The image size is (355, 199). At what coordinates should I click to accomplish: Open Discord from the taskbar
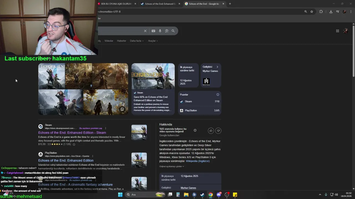[219, 195]
